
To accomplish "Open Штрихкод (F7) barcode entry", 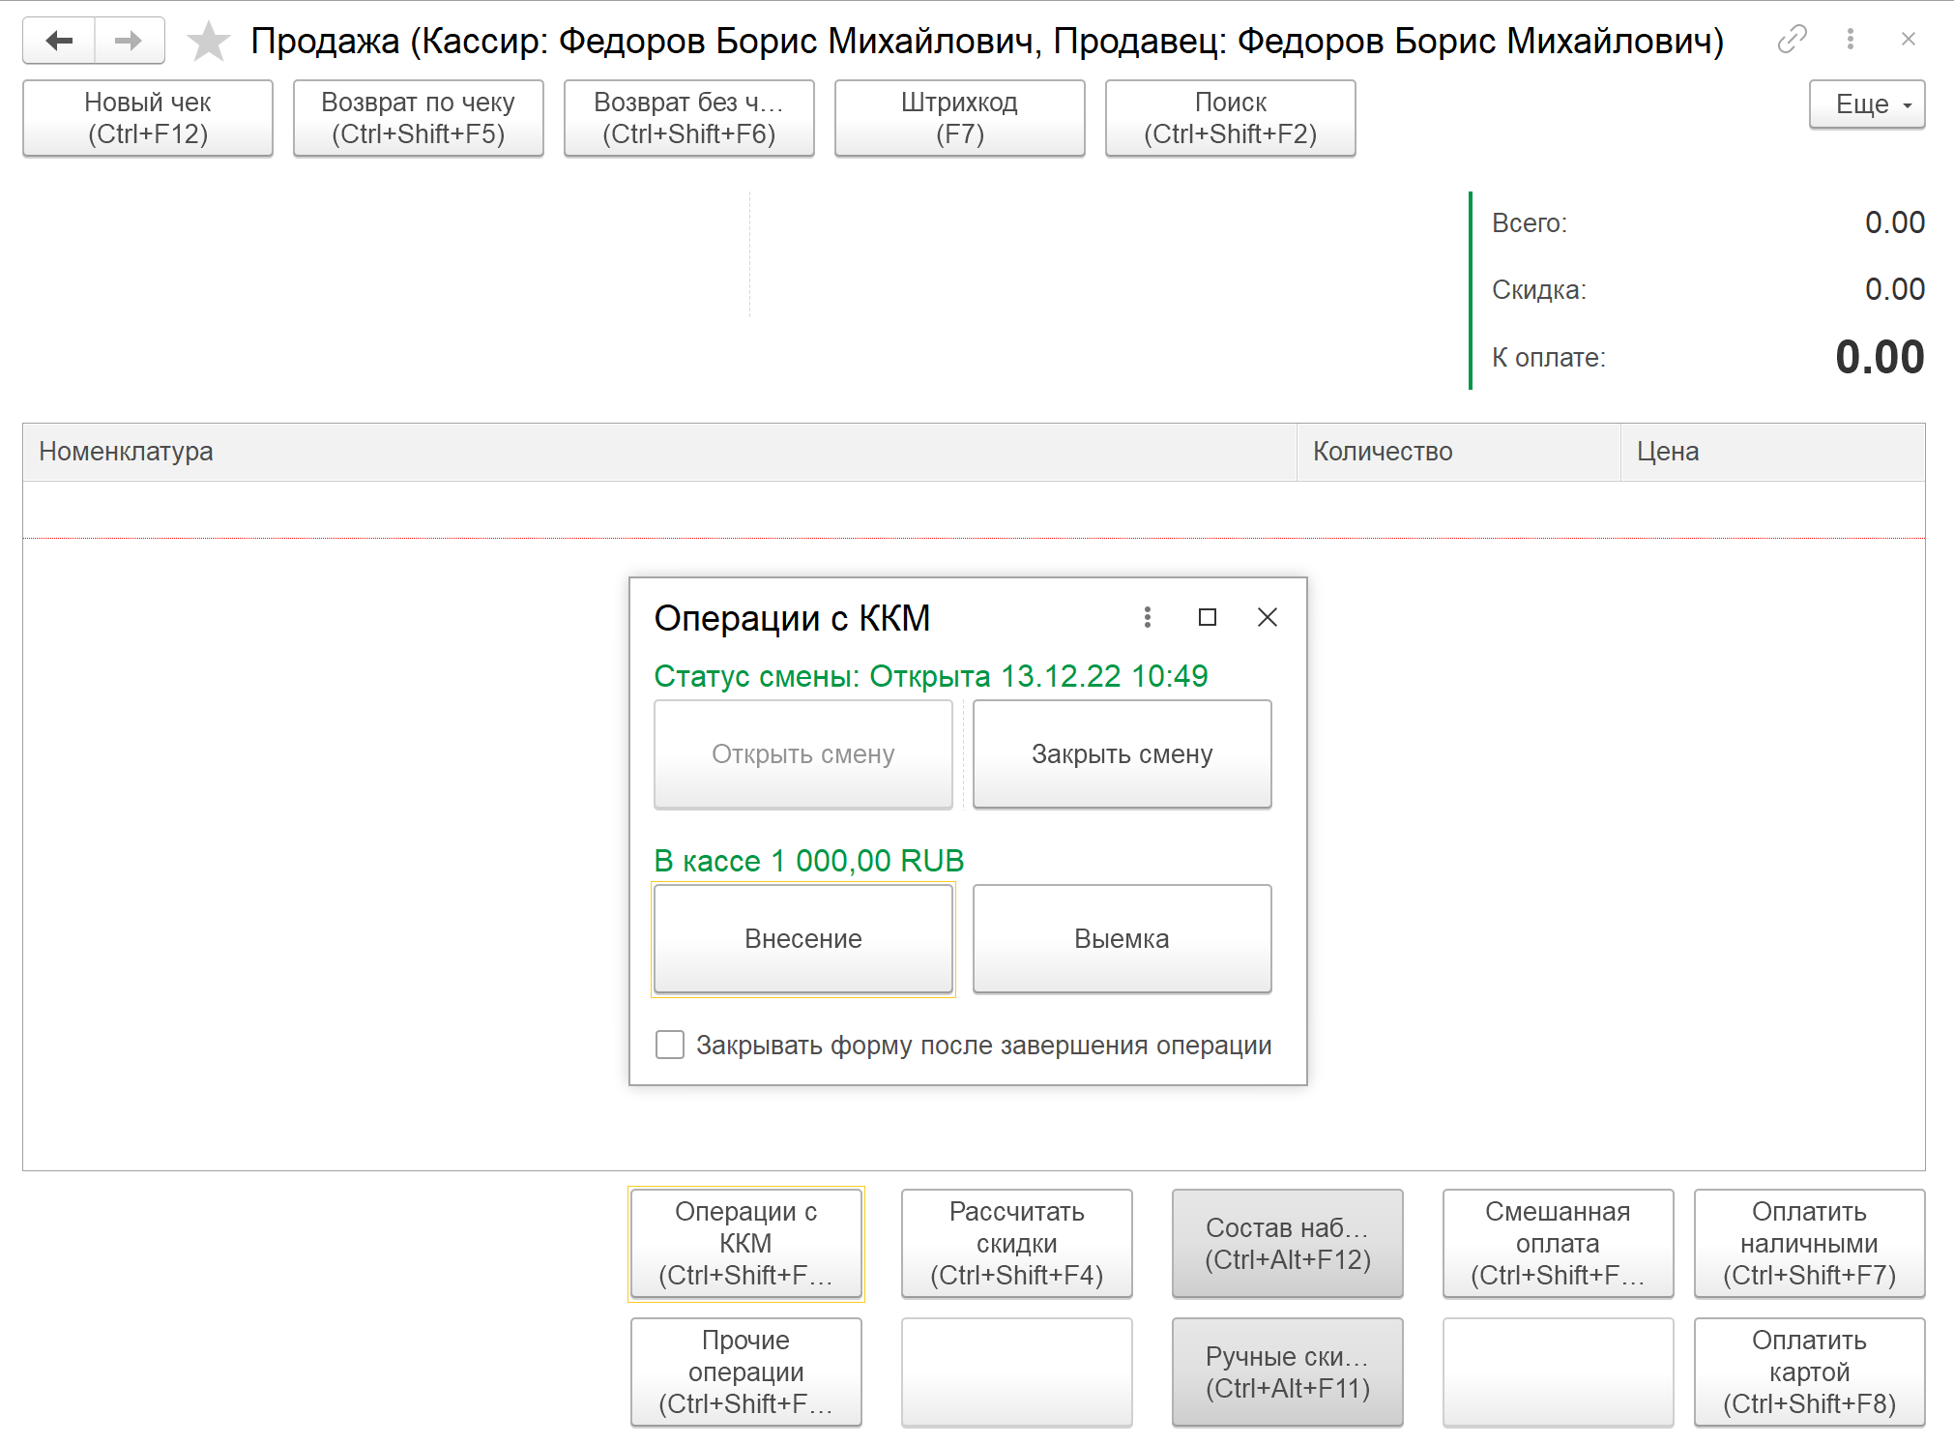I will [x=959, y=118].
